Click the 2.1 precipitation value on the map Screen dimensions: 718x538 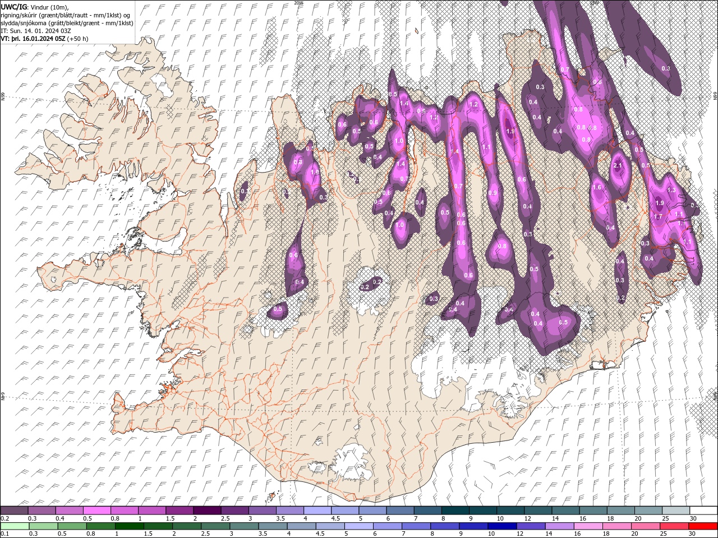[x=618, y=166]
